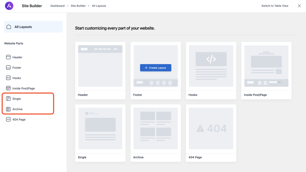Open the Inside Post/Page layout thumbnail
The image size is (306, 172).
point(266,66)
